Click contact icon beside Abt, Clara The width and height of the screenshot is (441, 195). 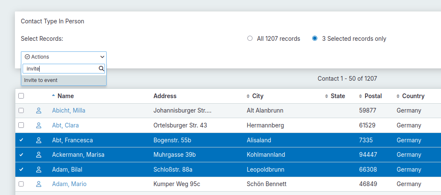pyautogui.click(x=39, y=125)
